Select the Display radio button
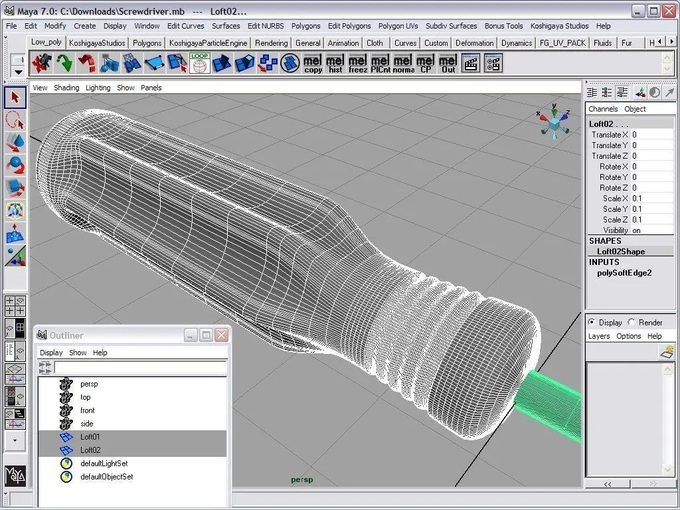Viewport: 680px width, 510px height. click(592, 322)
